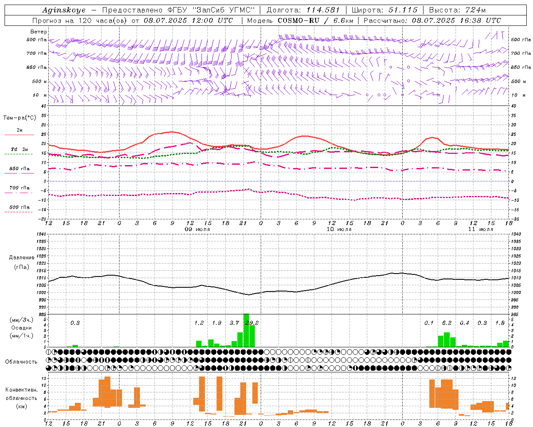
Task: Click the '(мм/3ч.)' precipitation unit label
Action: 22,320
